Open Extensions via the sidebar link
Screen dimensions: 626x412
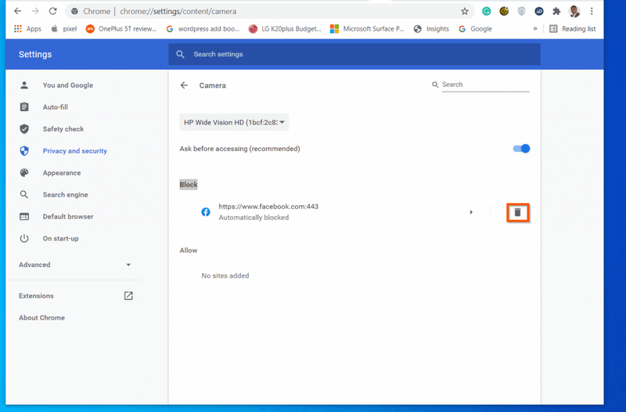coord(75,296)
